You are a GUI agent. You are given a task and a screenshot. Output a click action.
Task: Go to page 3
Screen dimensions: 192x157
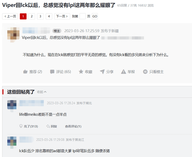40,16
